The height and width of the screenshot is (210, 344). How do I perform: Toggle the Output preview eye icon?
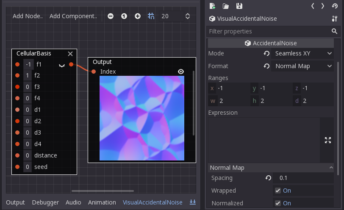181,72
